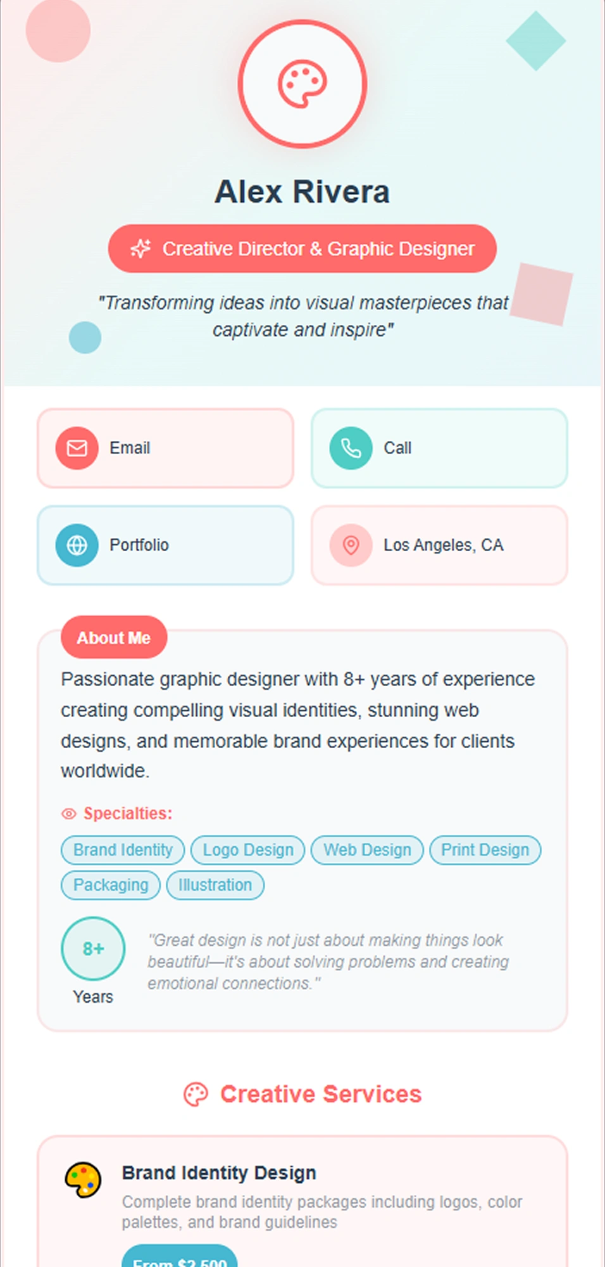
Task: Click the red envelope Email icon
Action: 77,448
